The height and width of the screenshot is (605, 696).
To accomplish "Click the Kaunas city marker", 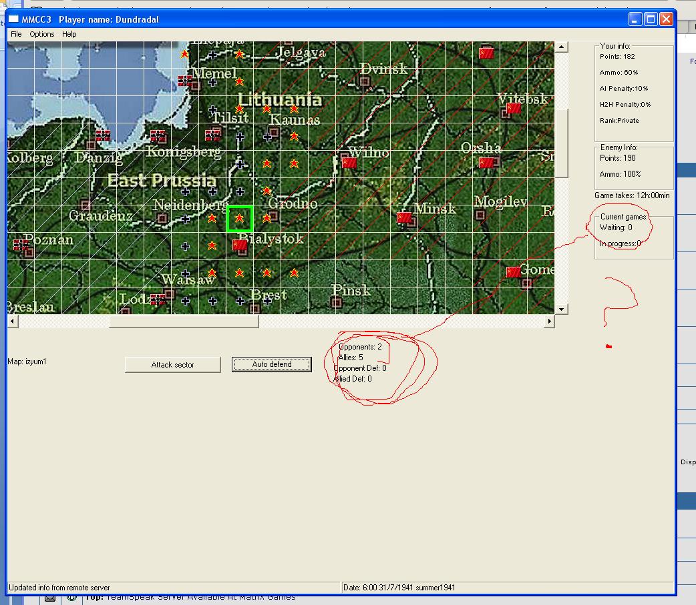I will tap(274, 132).
